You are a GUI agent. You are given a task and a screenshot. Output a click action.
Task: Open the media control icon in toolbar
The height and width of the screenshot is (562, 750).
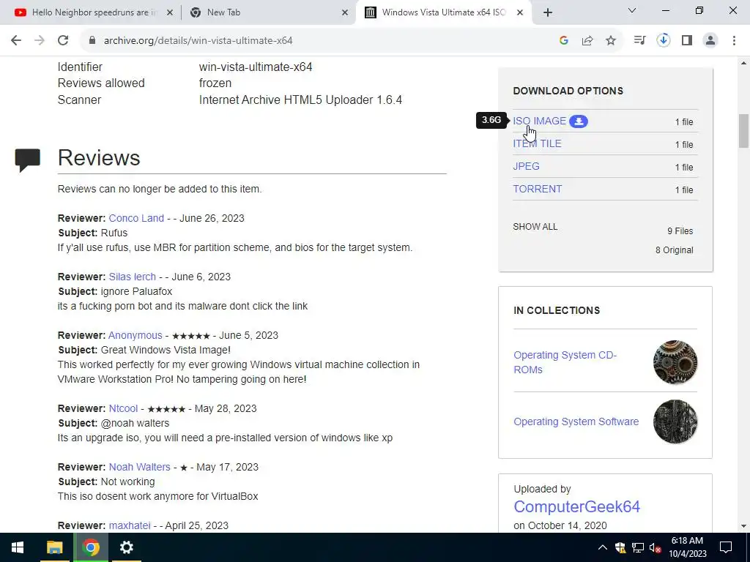(x=639, y=41)
